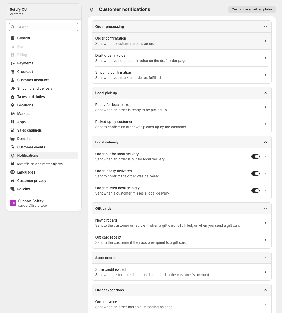The height and width of the screenshot is (313, 282).
Task: Click the Checkout cart icon
Action: [13, 72]
